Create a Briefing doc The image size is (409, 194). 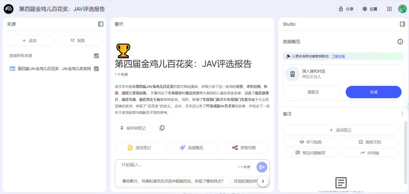pyautogui.click(x=371, y=142)
